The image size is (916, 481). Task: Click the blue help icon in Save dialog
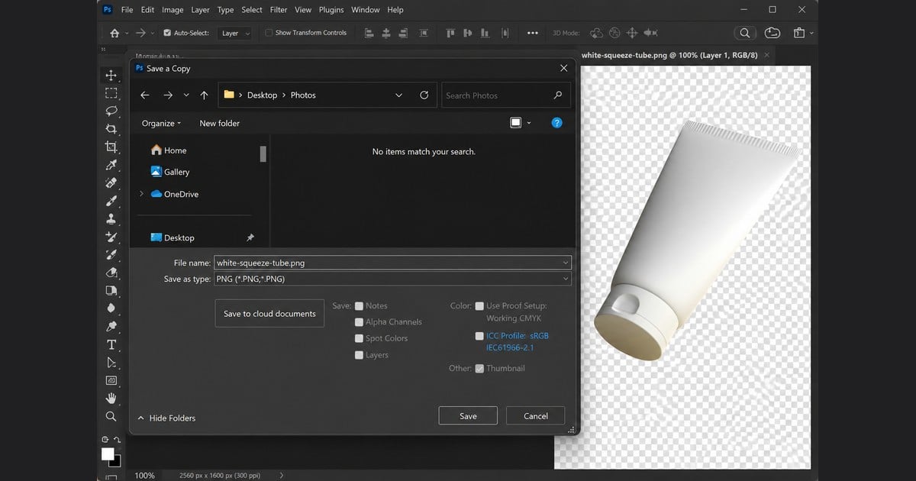click(556, 123)
